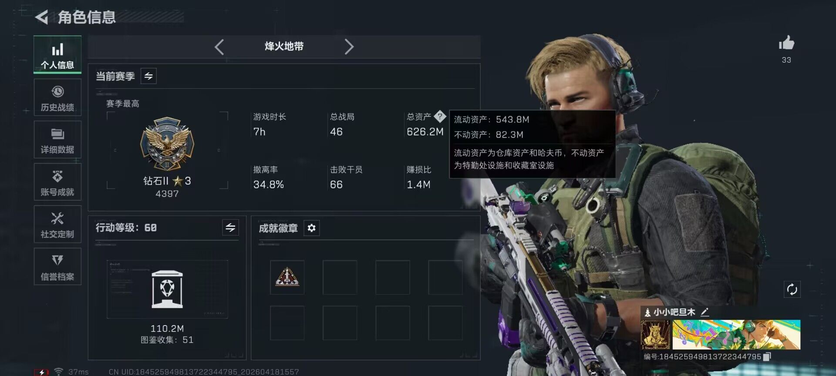Screen dimensions: 836x376
Task: Go back using the arrow beside 角色信息
Action: pos(42,17)
